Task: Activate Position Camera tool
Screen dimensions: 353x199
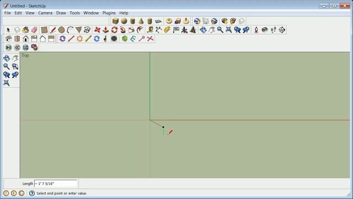Action: [x=256, y=30]
